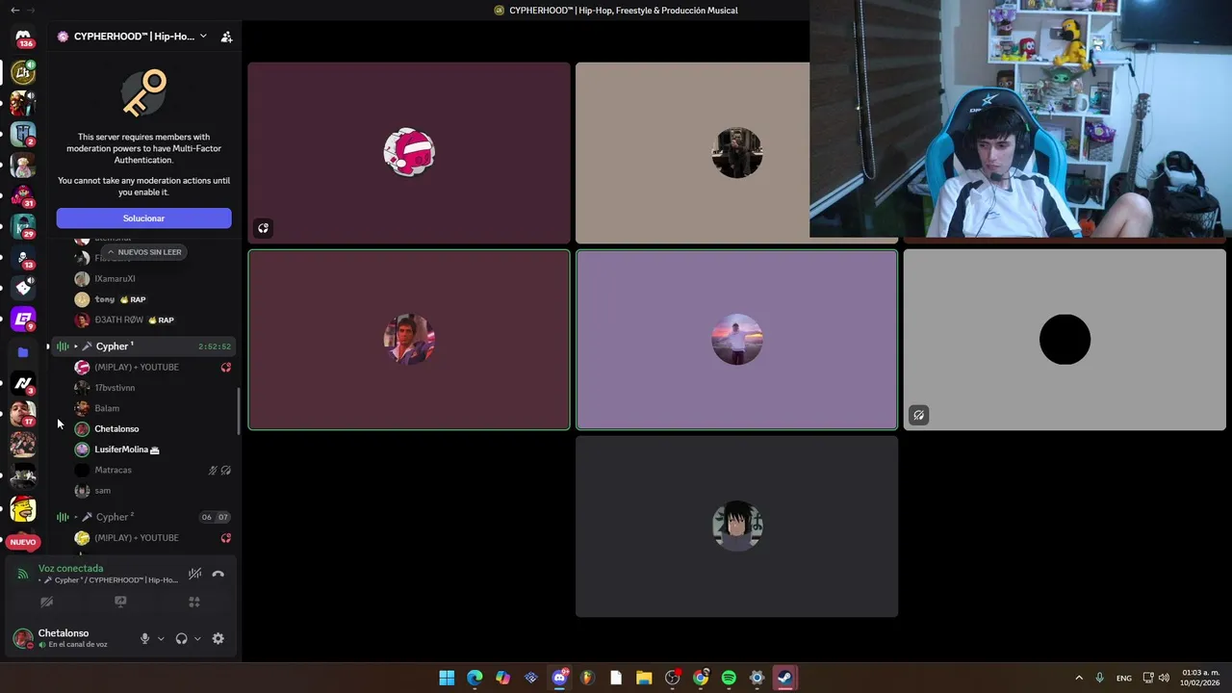Open the invite people icon beside server name

226,37
